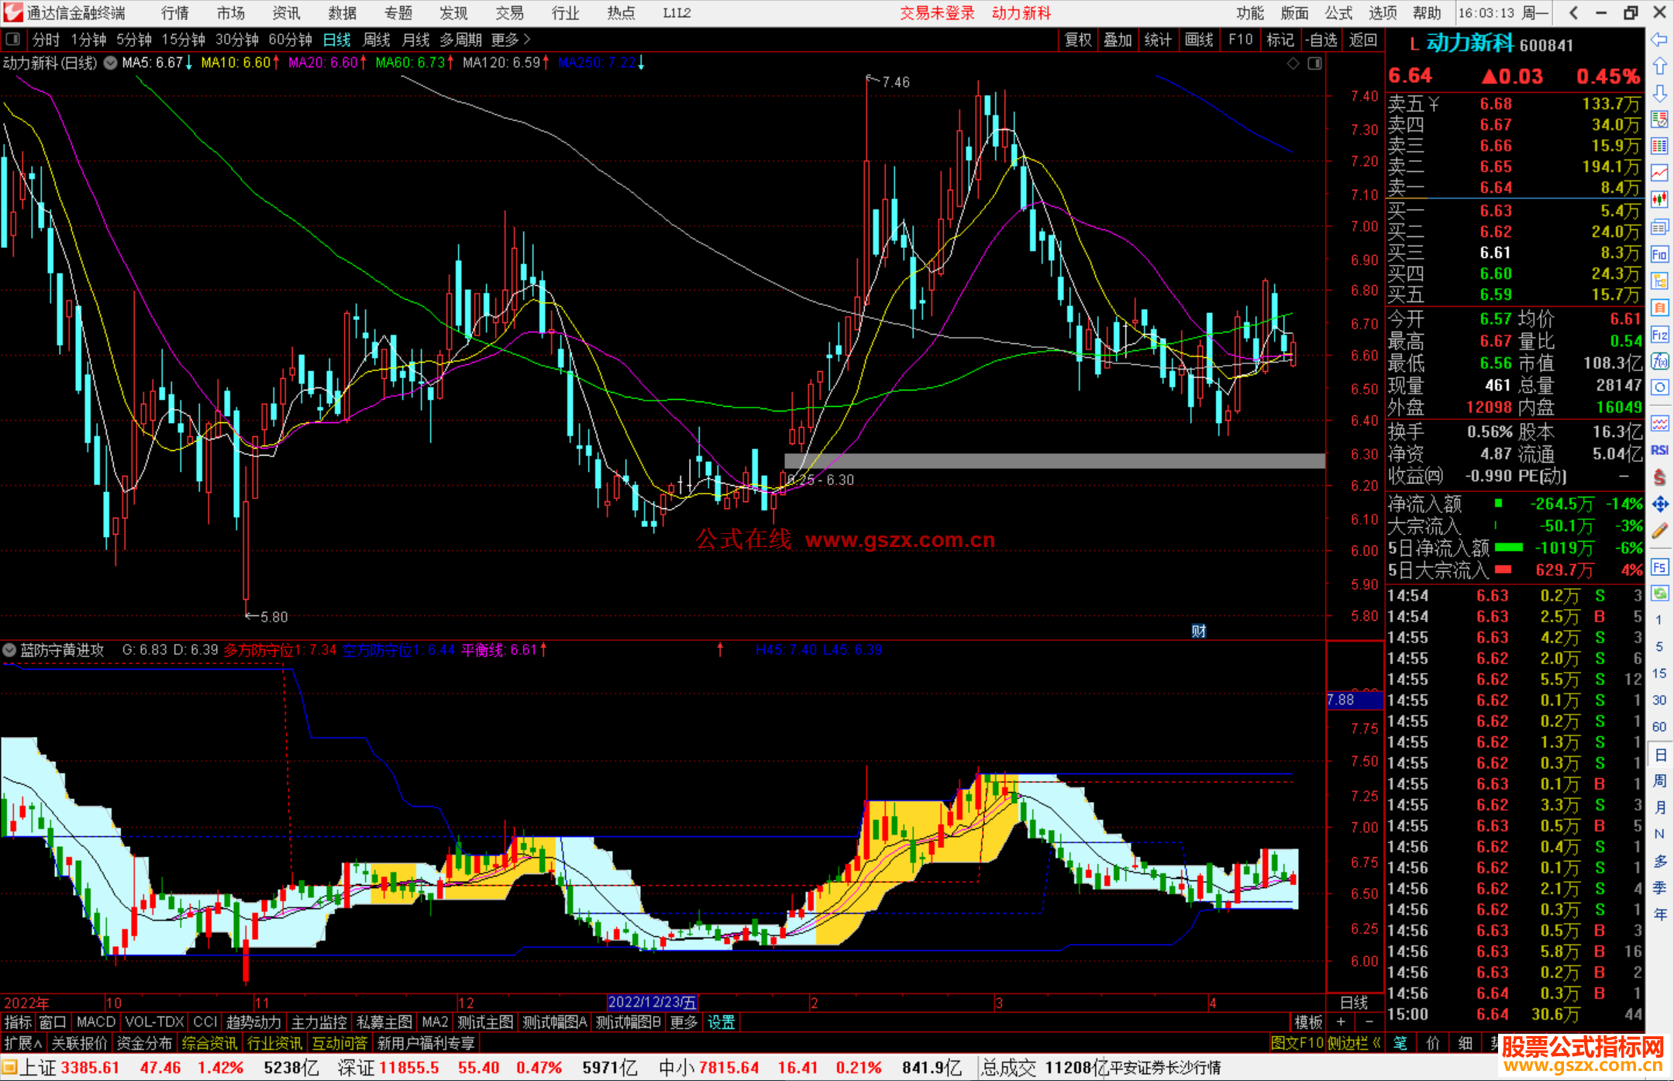
Task: Open the f(x) formula icon
Action: pyautogui.click(x=1659, y=362)
